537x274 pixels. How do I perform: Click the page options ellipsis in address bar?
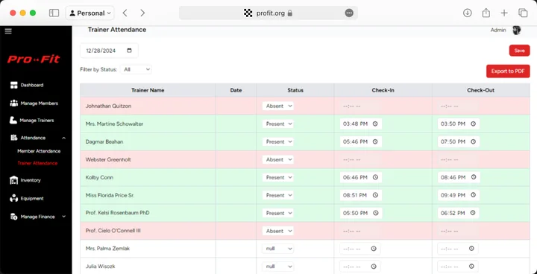click(x=349, y=13)
